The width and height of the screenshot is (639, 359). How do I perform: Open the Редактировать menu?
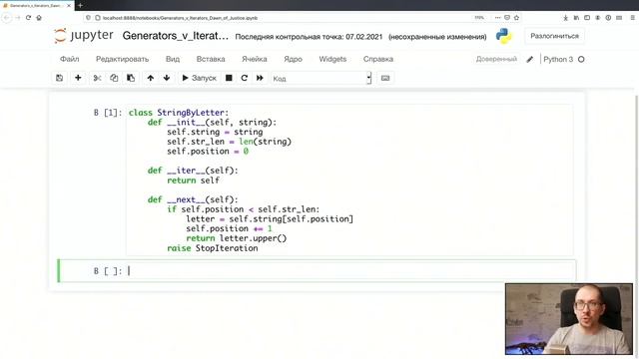[x=122, y=59]
